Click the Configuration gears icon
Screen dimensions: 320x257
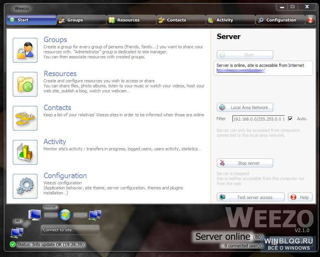tap(25, 186)
